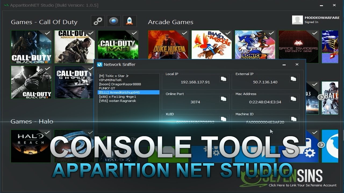Click Here to Link Your Se7ensins Account
344x193 pixels.
click(303, 185)
